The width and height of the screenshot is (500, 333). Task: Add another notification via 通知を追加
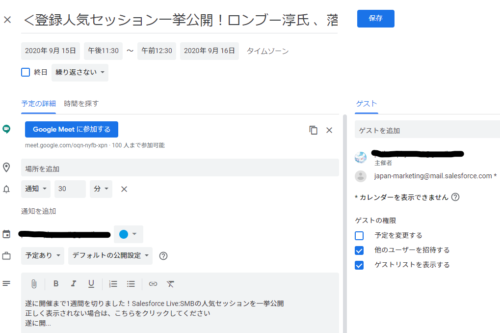click(x=39, y=211)
